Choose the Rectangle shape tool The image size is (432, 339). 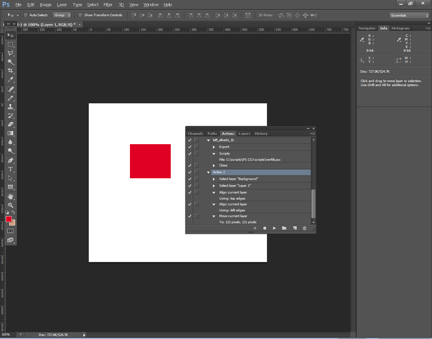click(x=10, y=187)
